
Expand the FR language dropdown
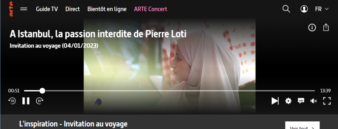click(x=321, y=9)
